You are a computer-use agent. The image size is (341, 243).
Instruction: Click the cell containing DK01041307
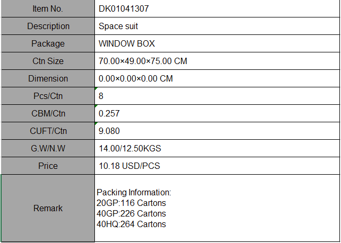coord(217,9)
